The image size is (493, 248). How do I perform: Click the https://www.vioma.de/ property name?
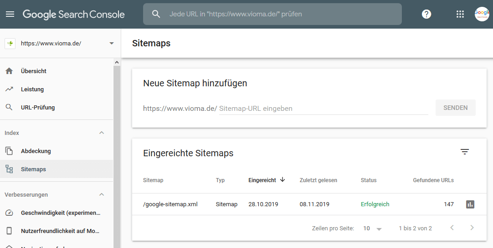51,44
